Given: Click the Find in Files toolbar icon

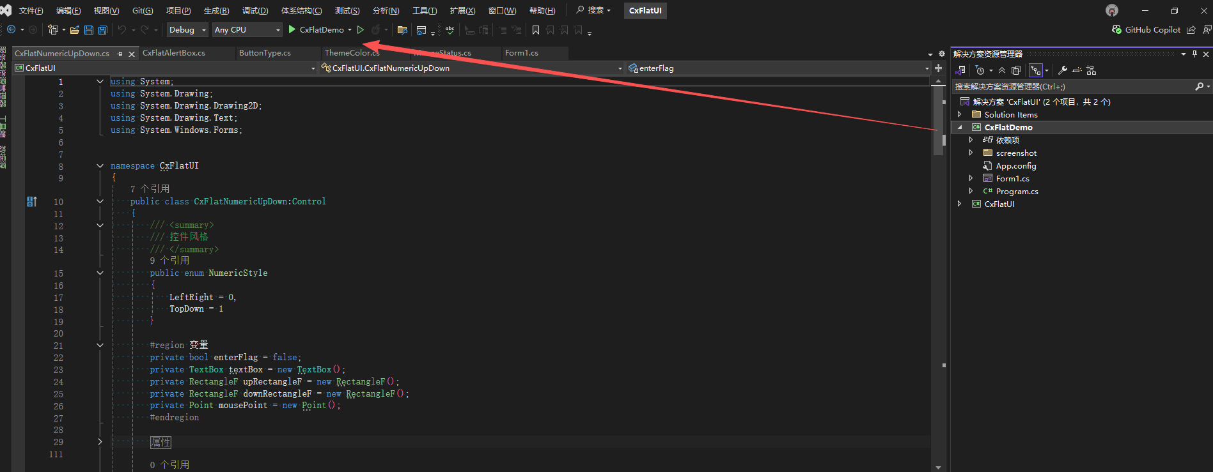Looking at the screenshot, I should pyautogui.click(x=402, y=30).
